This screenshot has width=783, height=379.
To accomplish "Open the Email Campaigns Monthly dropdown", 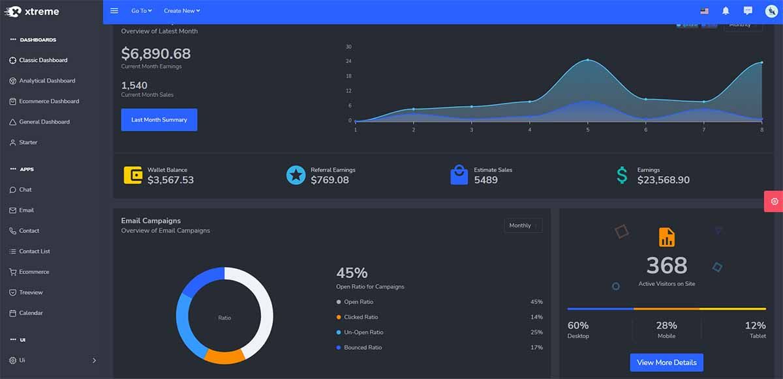I will pyautogui.click(x=523, y=225).
